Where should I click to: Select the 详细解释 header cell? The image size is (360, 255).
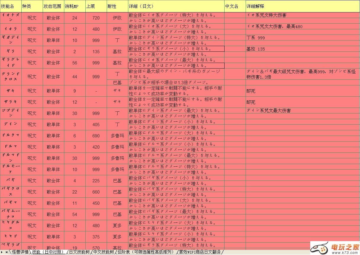point(302,6)
